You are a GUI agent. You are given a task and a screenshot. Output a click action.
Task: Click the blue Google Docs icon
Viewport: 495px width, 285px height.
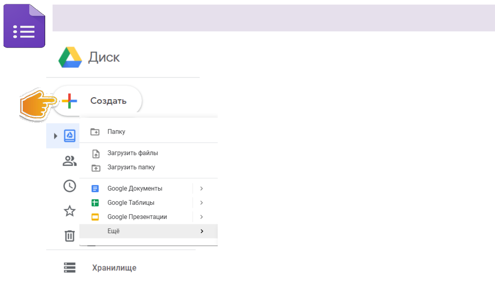(95, 189)
